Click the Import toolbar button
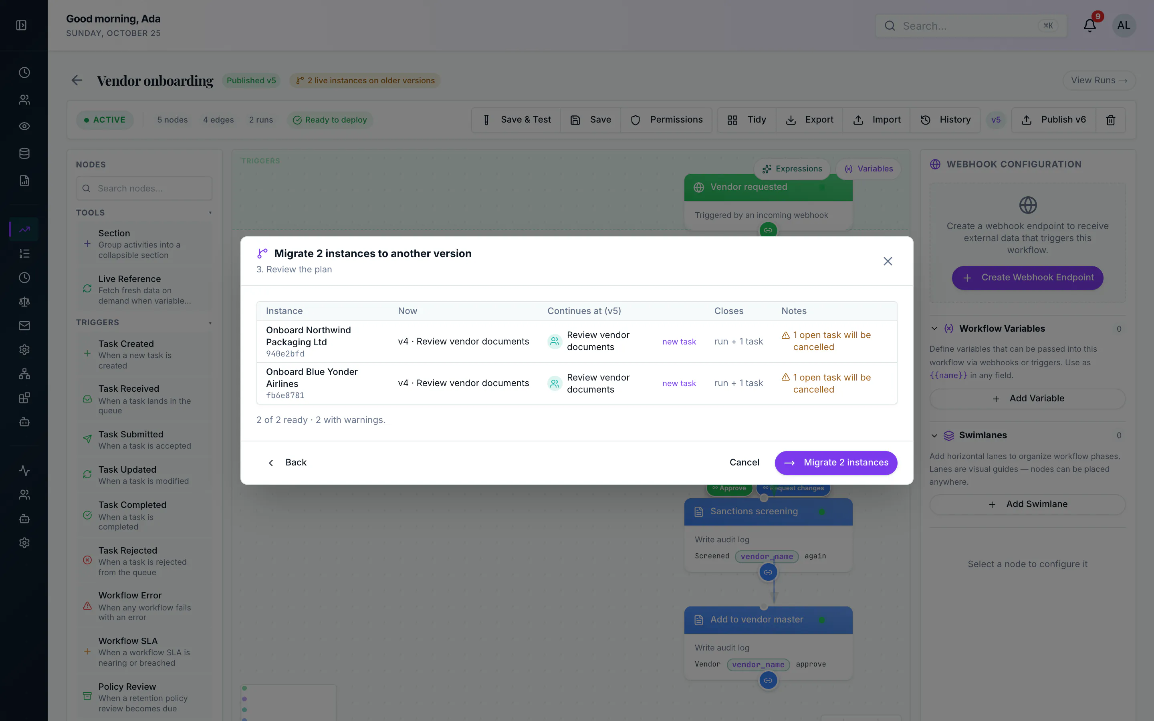Image resolution: width=1154 pixels, height=721 pixels. pyautogui.click(x=876, y=120)
